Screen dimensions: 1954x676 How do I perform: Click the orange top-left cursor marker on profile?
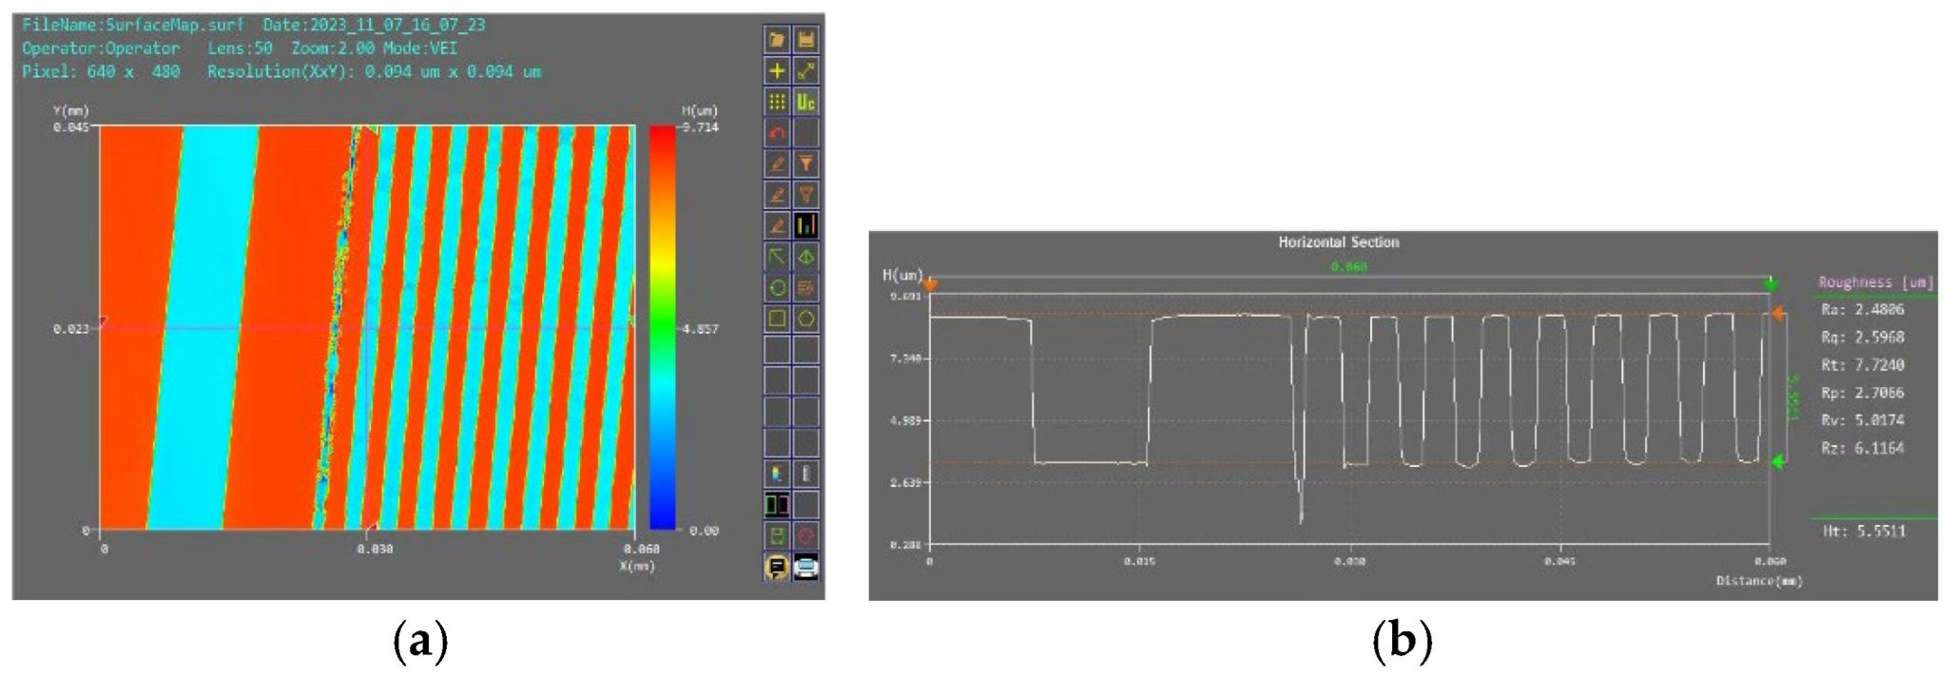point(930,284)
